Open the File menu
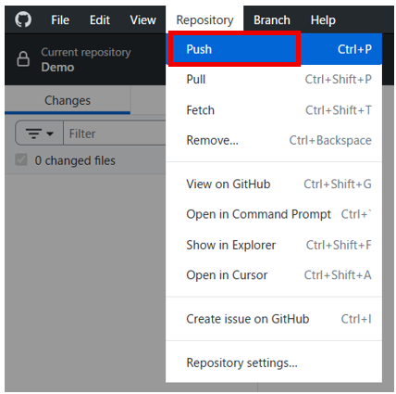 coord(60,20)
